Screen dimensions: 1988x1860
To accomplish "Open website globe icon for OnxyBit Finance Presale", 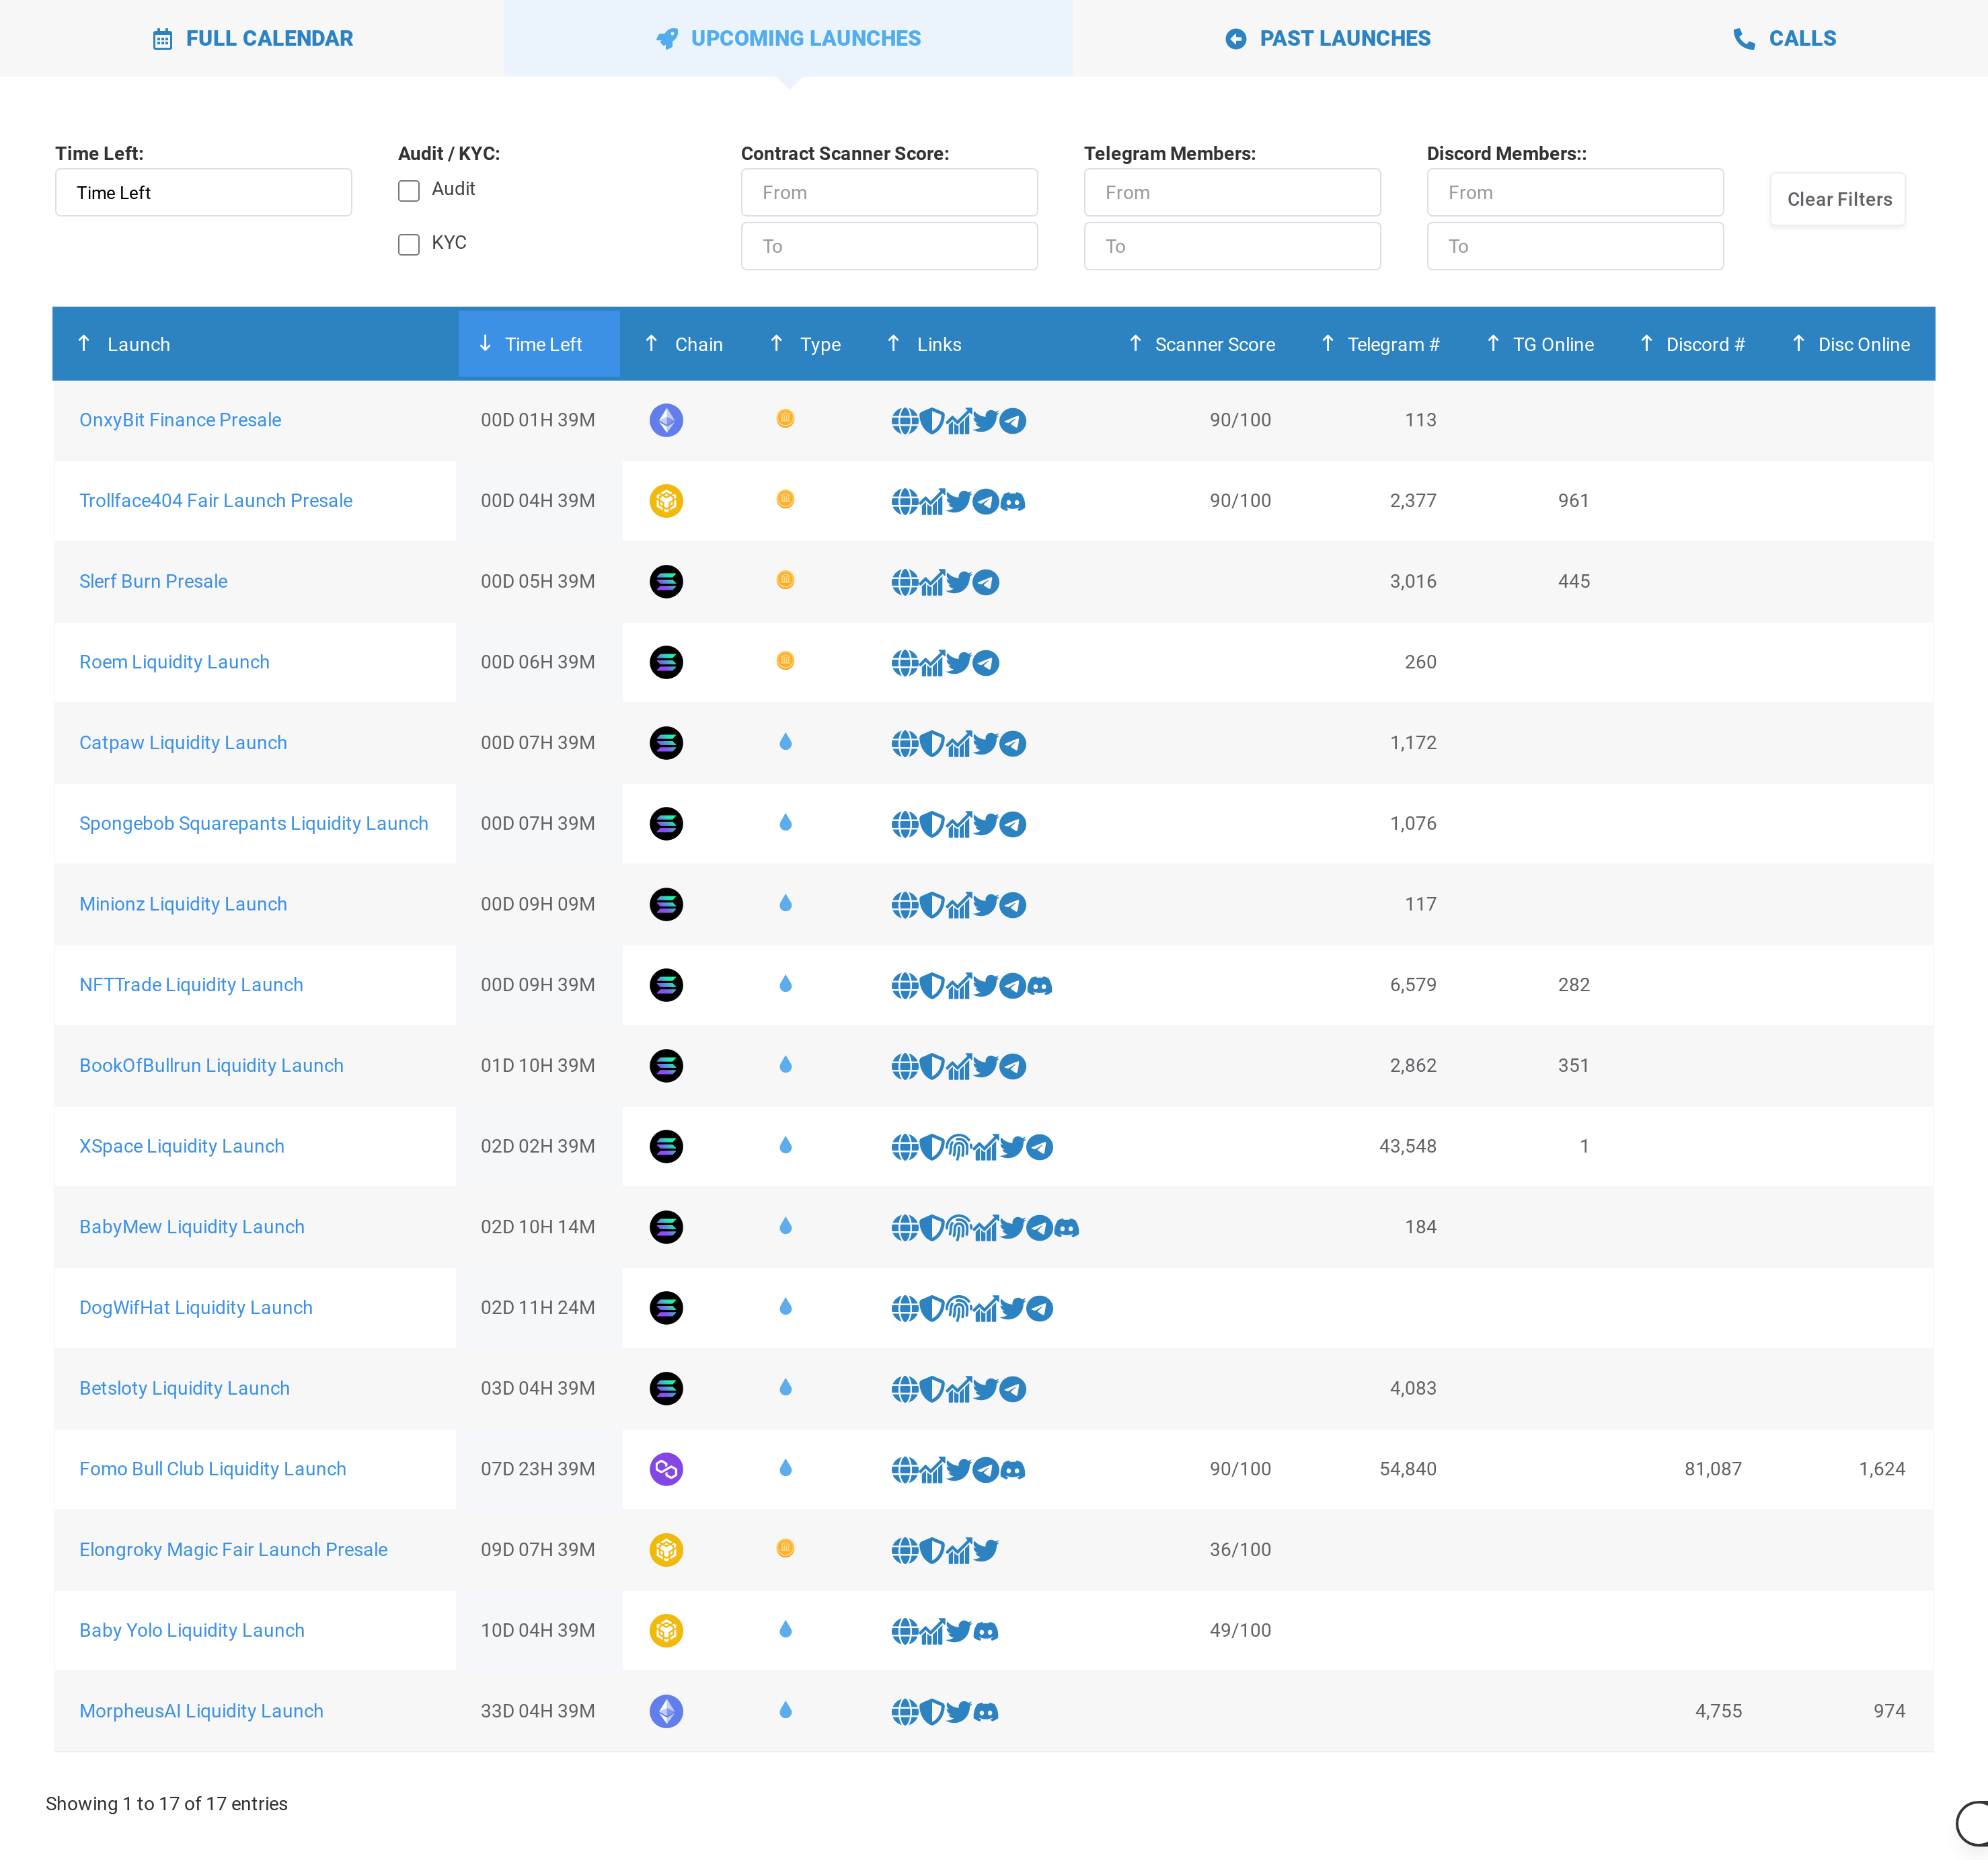I will [x=904, y=421].
